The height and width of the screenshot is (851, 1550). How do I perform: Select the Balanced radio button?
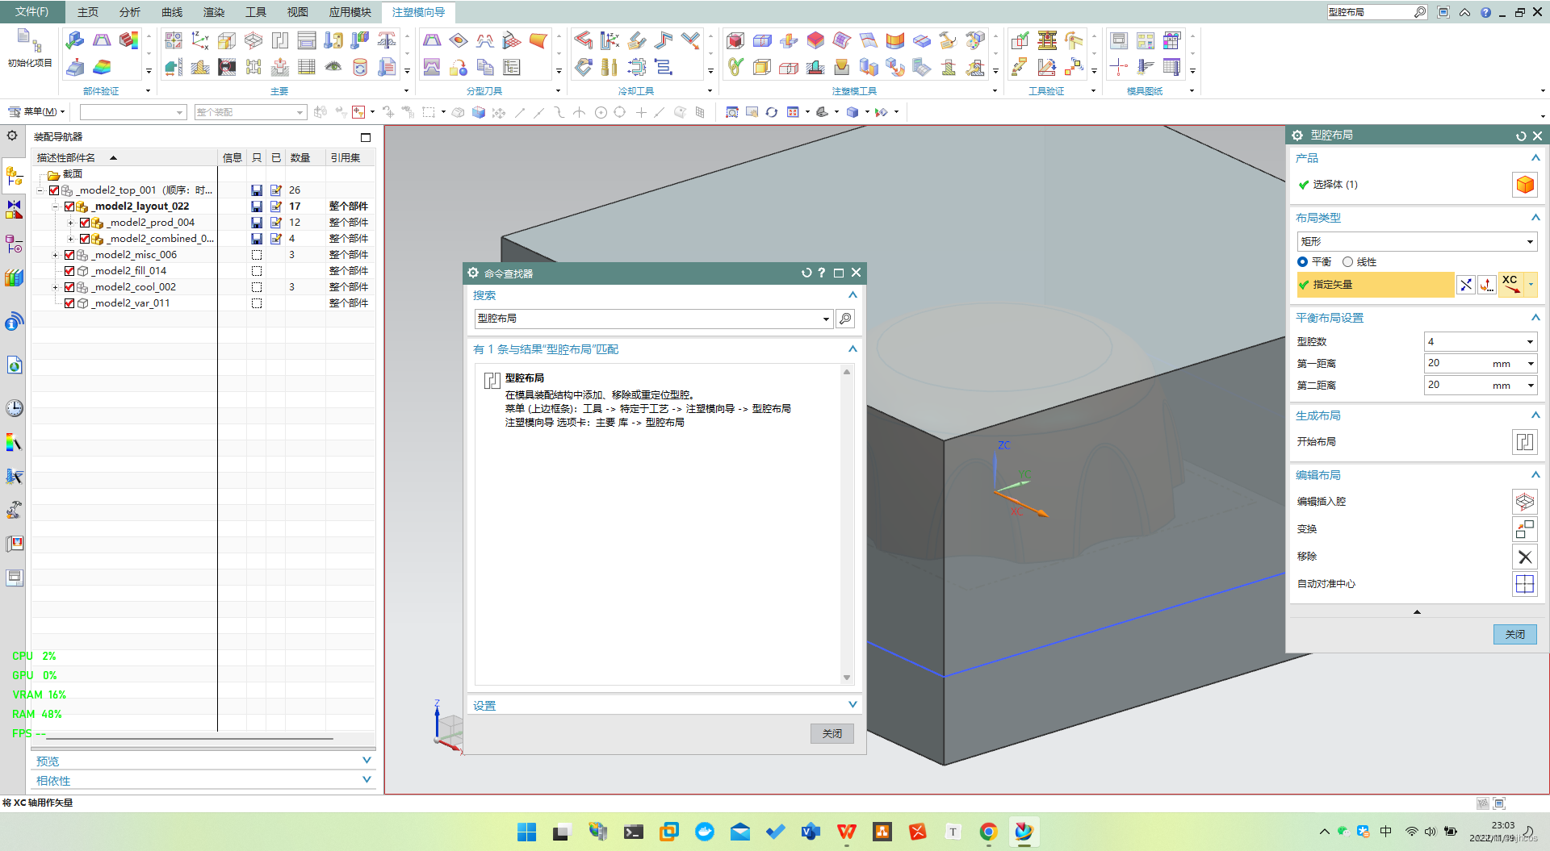pos(1302,262)
